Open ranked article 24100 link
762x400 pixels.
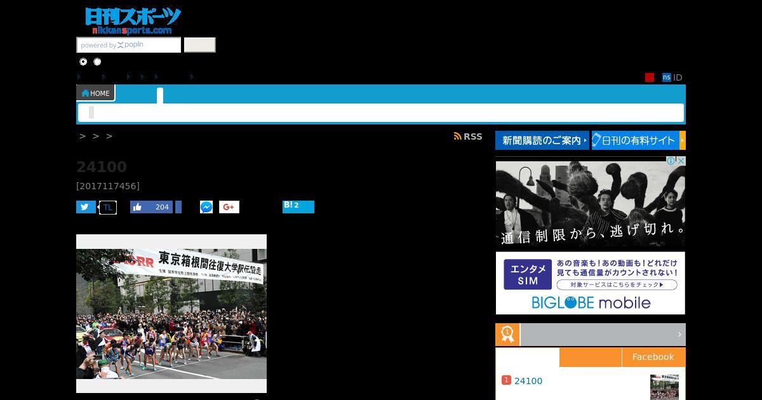(528, 381)
